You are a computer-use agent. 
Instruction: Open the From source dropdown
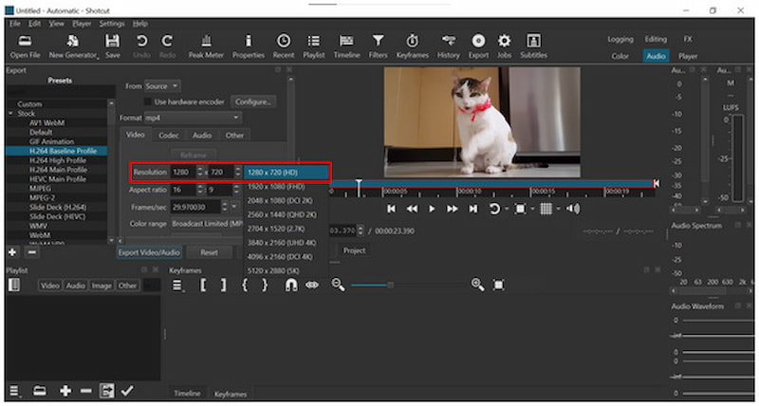(x=162, y=85)
